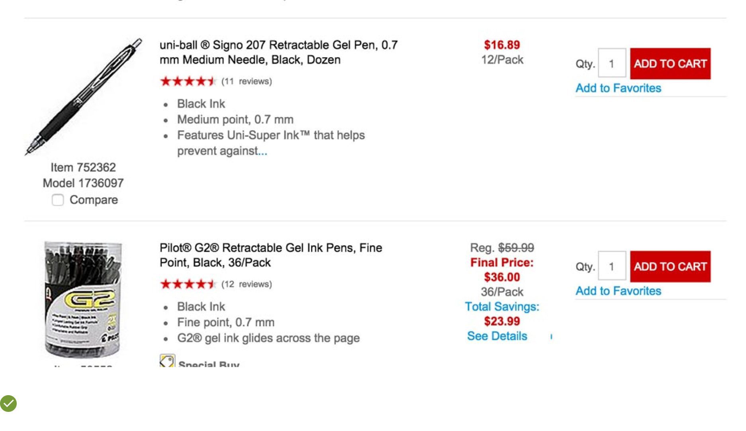
Task: Open Pilot G2 Retractable Gel Pens title
Action: (x=271, y=255)
